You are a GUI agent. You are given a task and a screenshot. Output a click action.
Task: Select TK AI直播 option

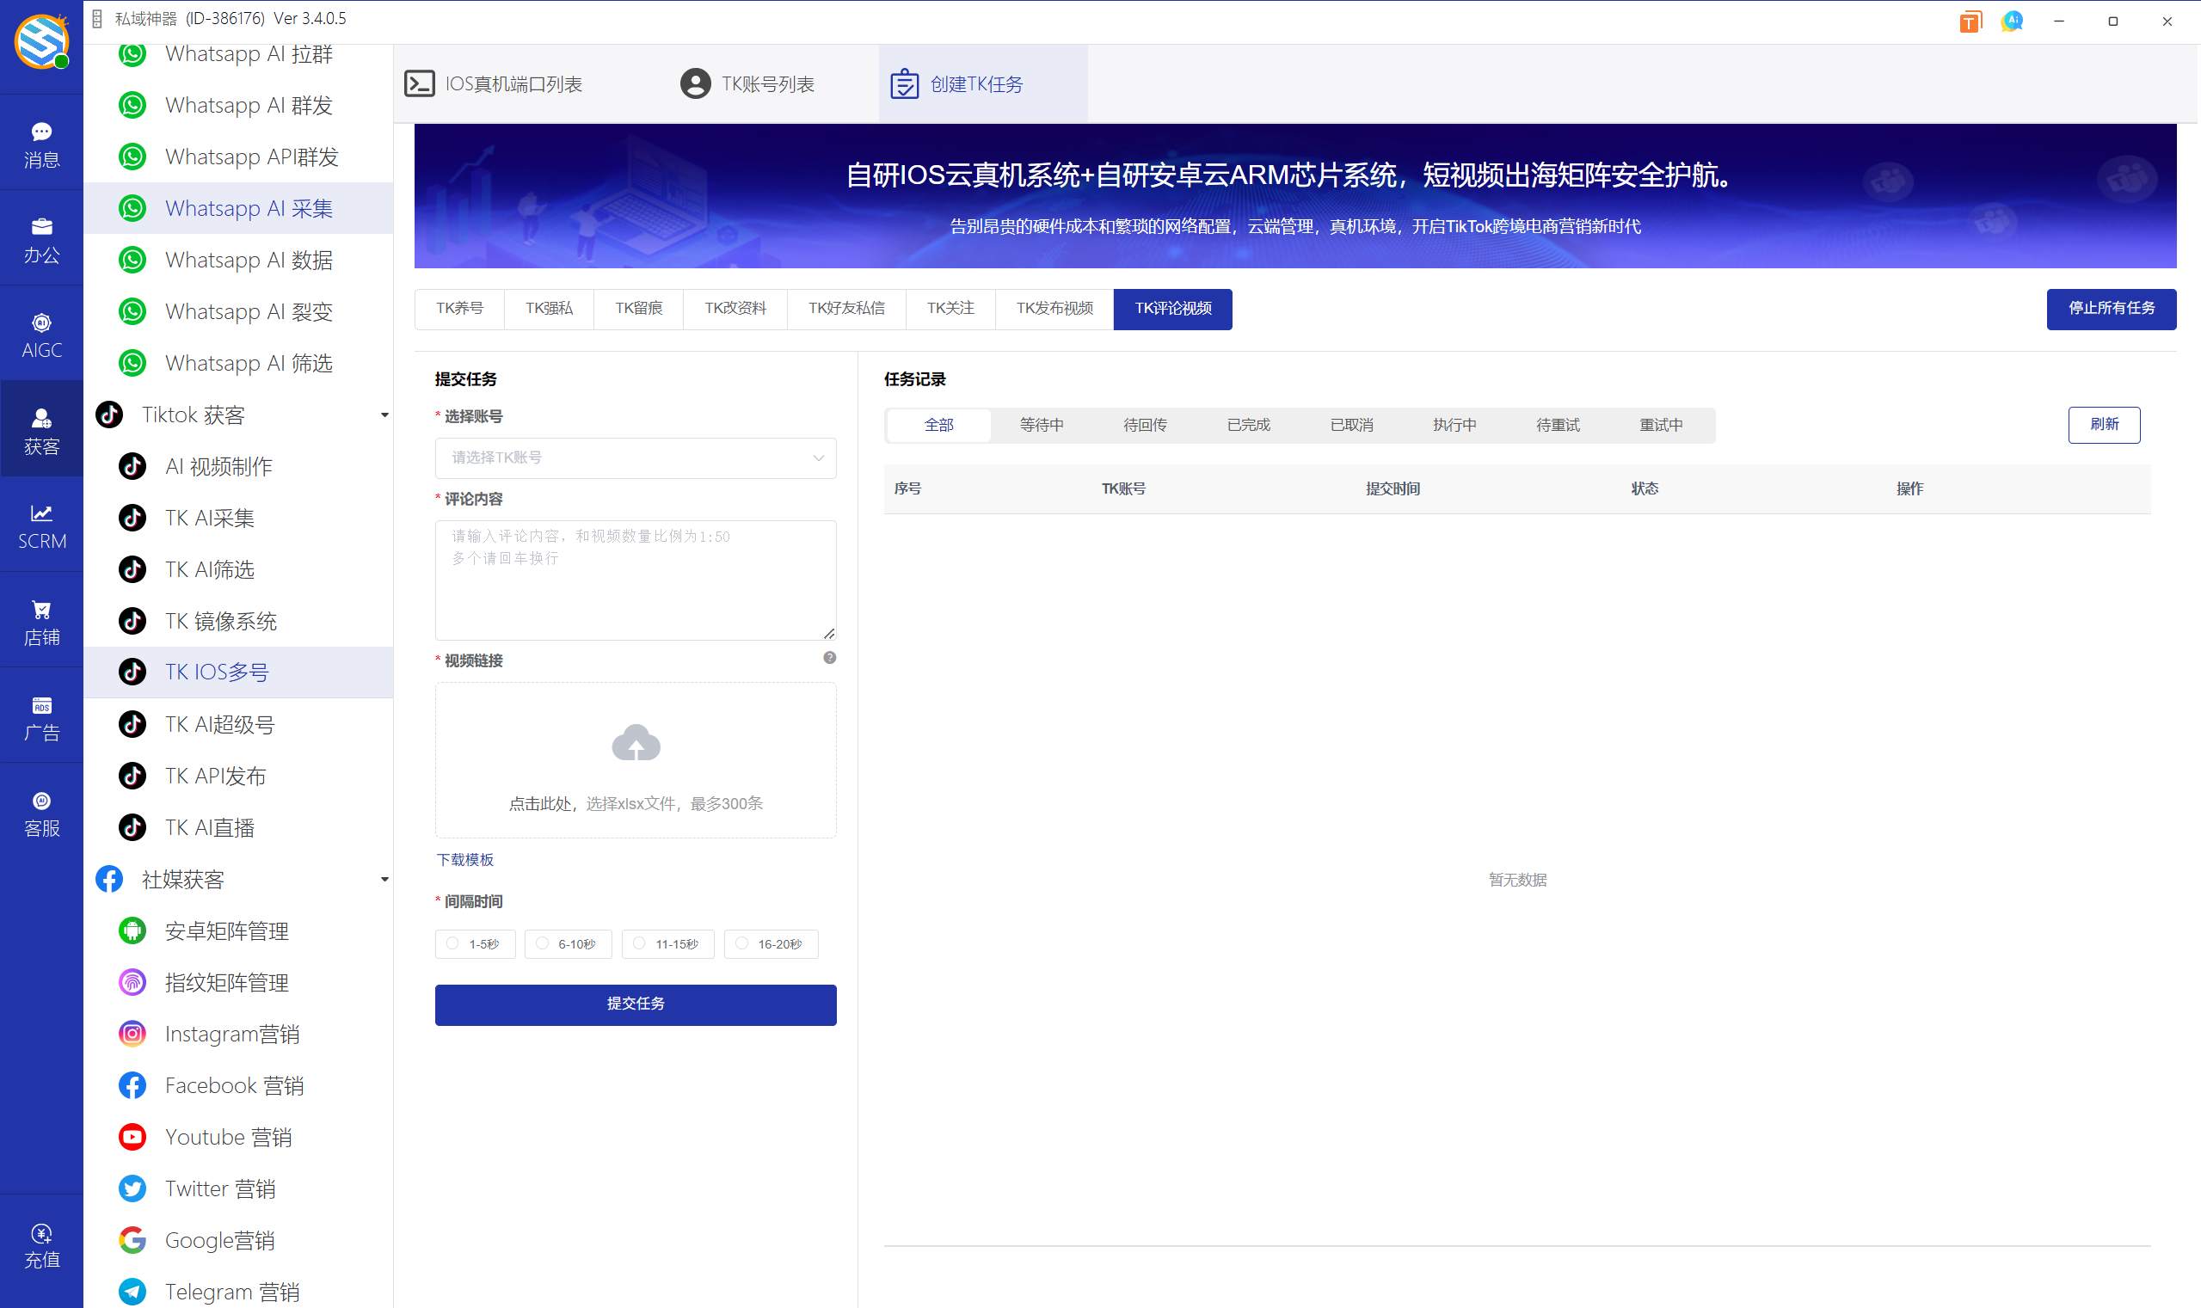tap(209, 826)
